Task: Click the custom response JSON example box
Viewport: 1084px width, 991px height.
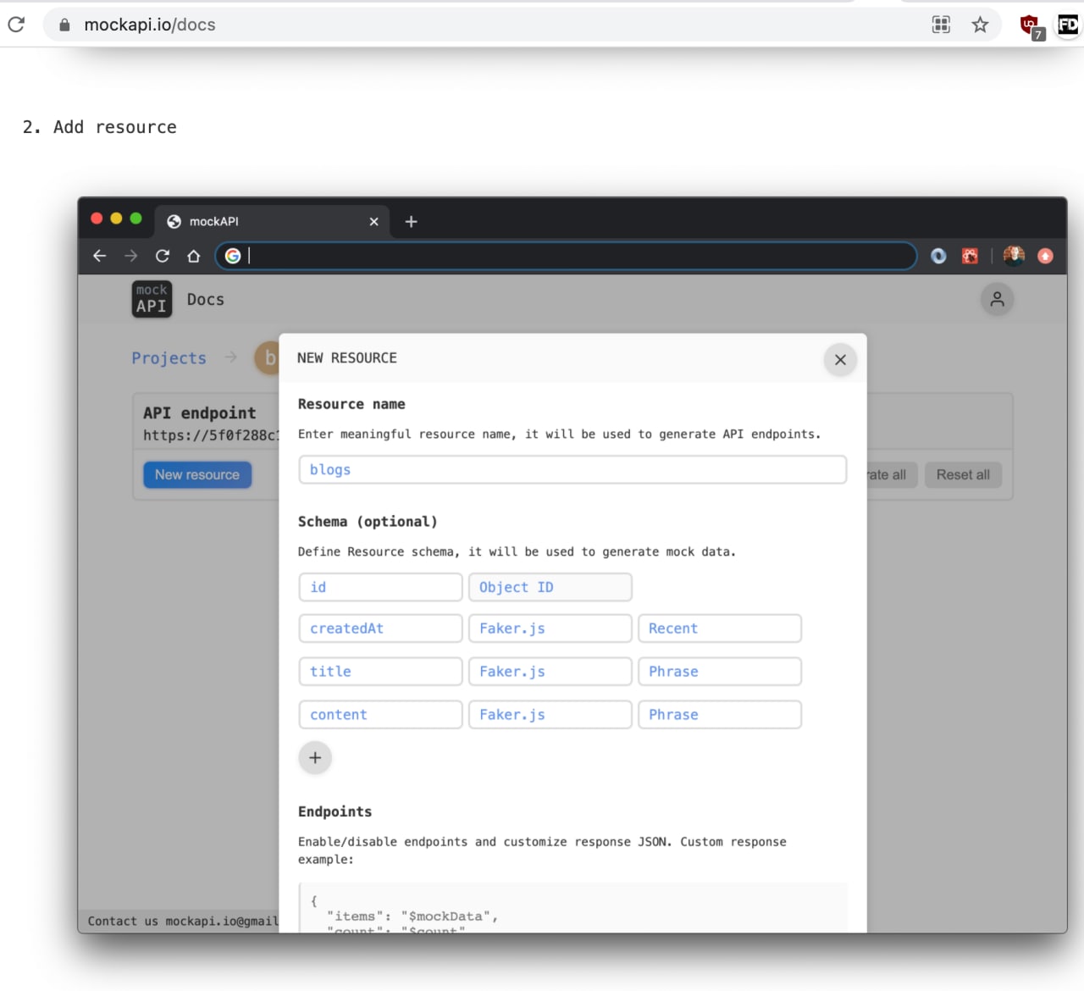Action: point(572,908)
